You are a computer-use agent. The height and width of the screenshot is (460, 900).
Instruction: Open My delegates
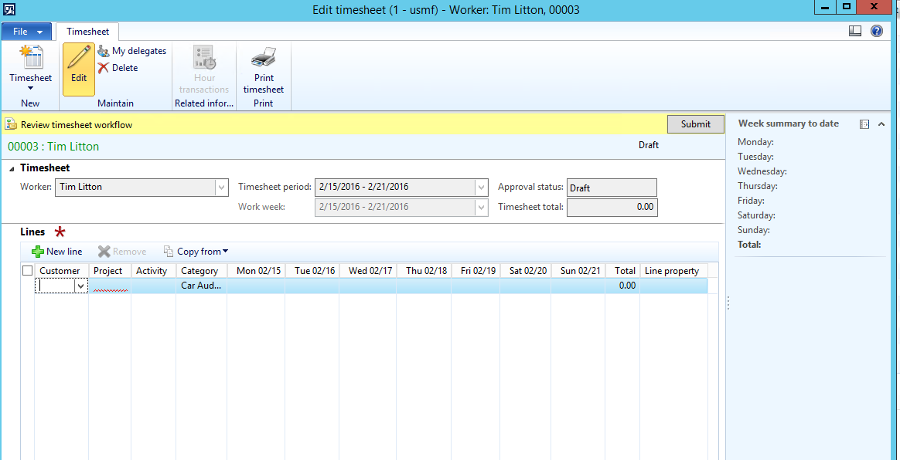132,51
